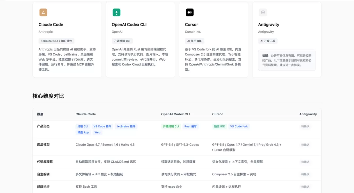Viewport: 354px width, 193px height.
Task: Click the 'VS Code fork' tag
Action: (239, 126)
